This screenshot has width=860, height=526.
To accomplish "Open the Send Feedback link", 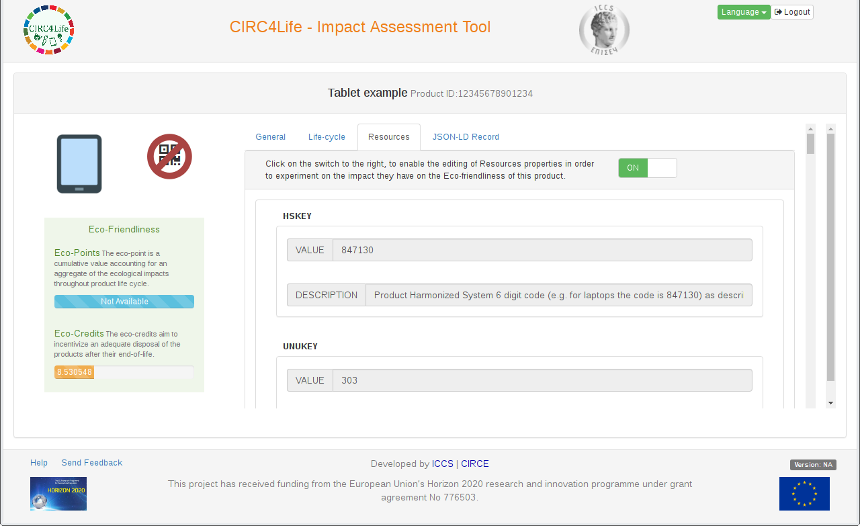I will pos(92,463).
